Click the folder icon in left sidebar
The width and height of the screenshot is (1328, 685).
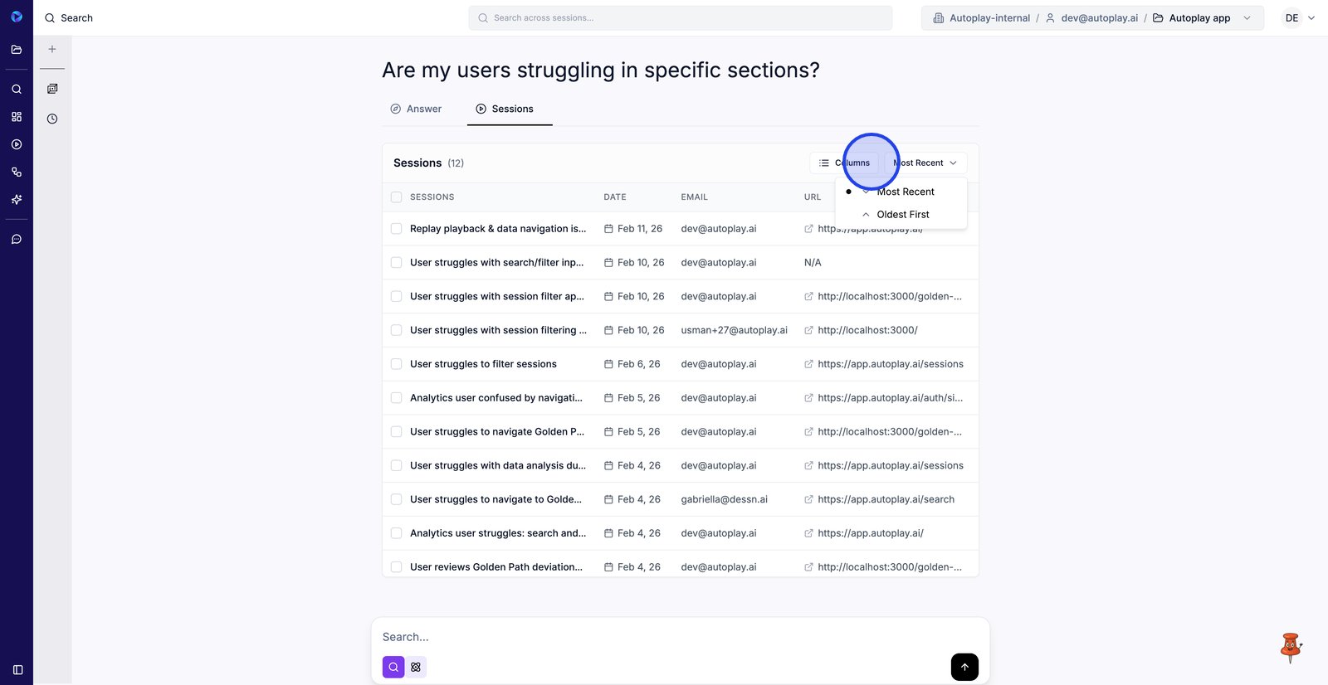point(17,50)
